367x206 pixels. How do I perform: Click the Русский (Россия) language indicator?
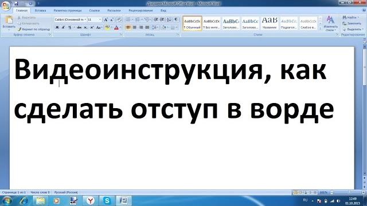(66, 192)
